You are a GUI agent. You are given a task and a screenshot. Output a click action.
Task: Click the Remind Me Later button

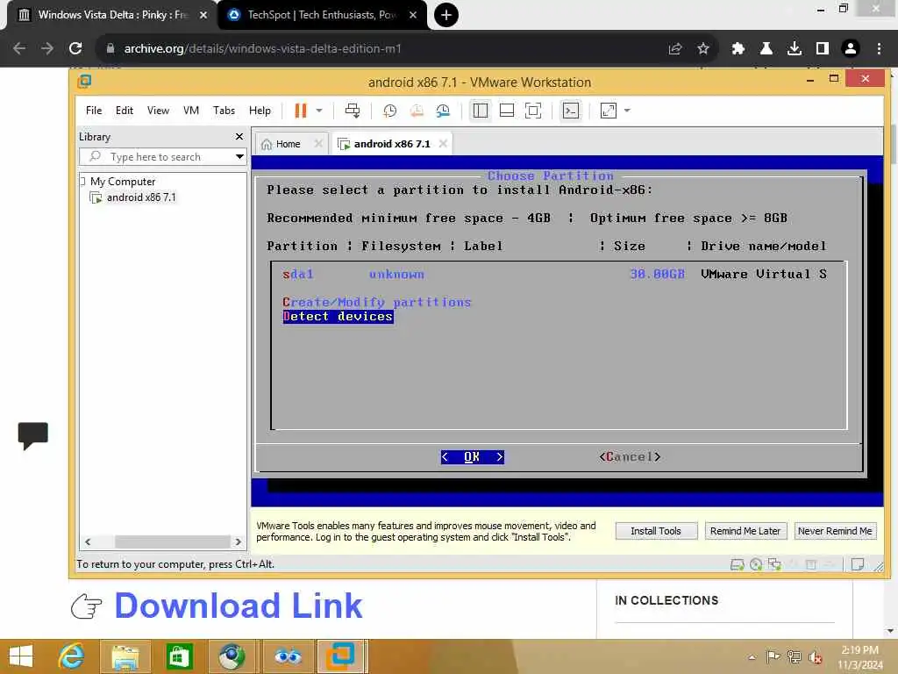745,531
